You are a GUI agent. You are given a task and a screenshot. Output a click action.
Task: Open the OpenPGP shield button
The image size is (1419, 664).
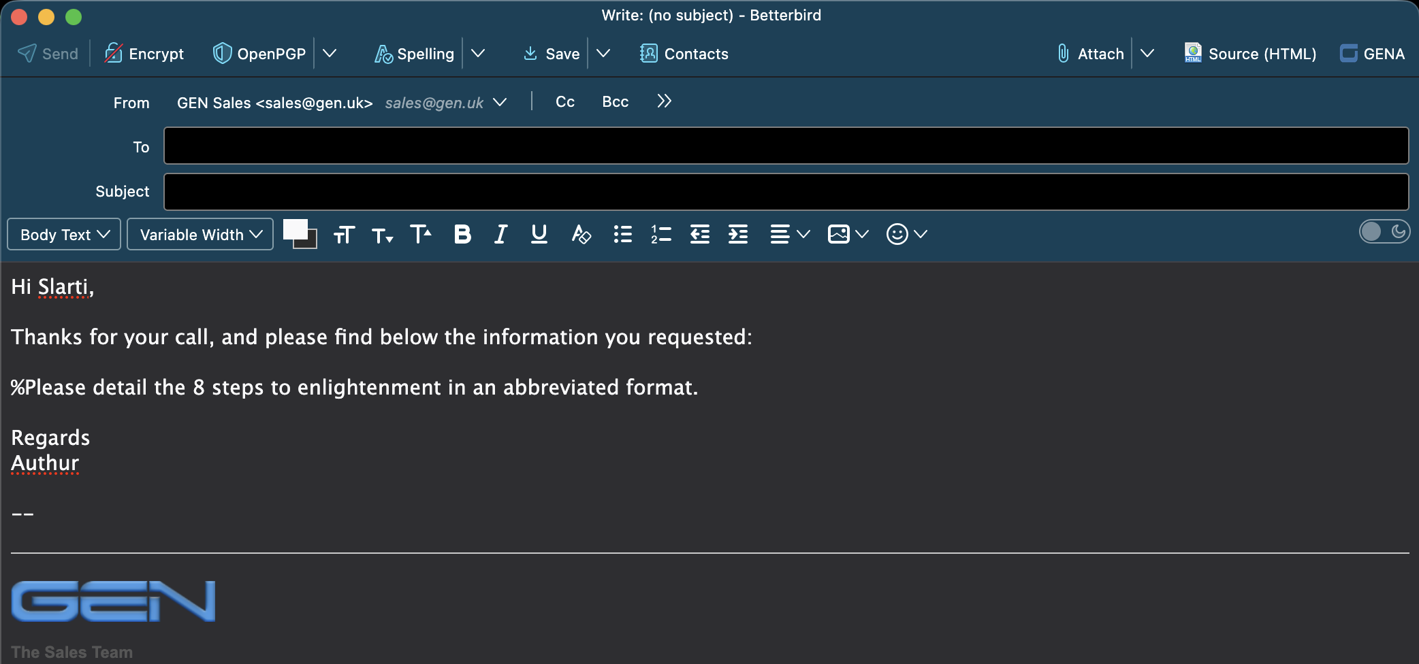pyautogui.click(x=259, y=54)
